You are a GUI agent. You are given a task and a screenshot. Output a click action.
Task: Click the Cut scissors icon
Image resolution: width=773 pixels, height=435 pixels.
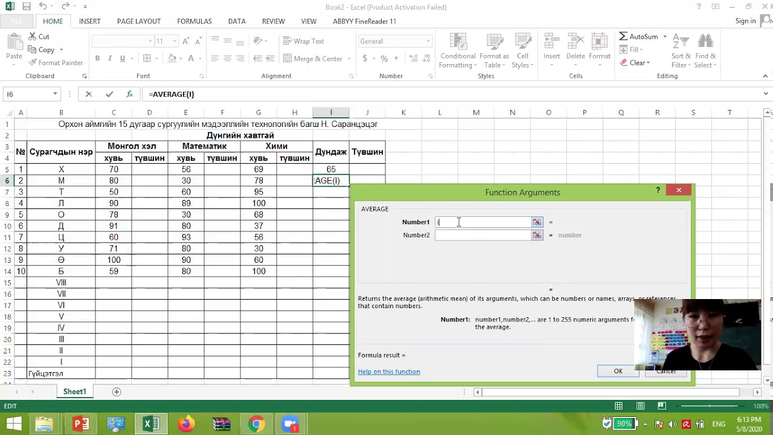[31, 37]
